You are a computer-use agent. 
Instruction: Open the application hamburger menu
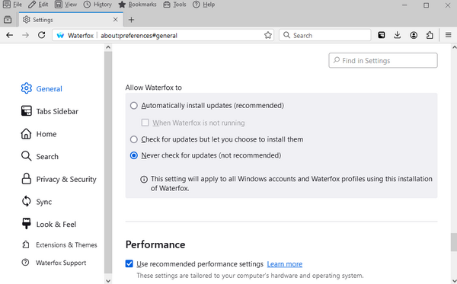tap(449, 35)
